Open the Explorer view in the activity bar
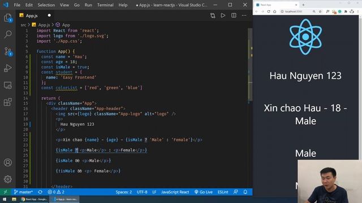 pyautogui.click(x=8, y=18)
